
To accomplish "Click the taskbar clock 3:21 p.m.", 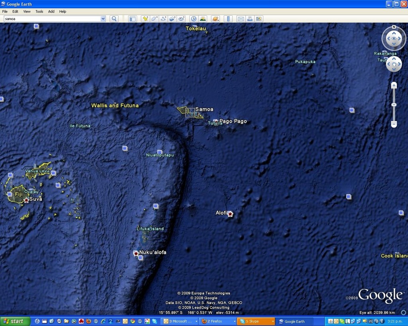I will (x=395, y=321).
